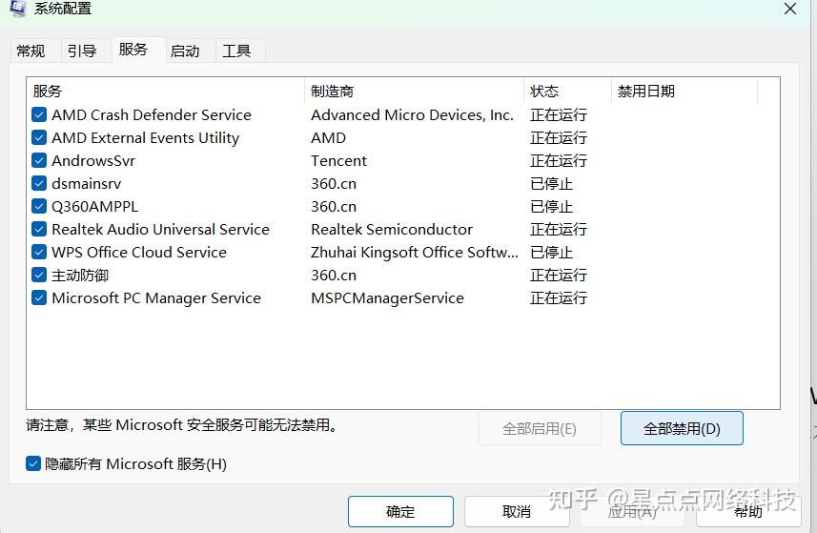
Task: Click the 全部禁用(D) button
Action: (682, 429)
